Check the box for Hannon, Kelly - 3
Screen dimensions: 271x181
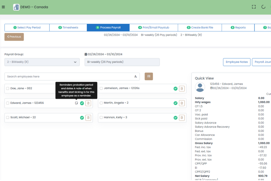[x=101, y=118]
